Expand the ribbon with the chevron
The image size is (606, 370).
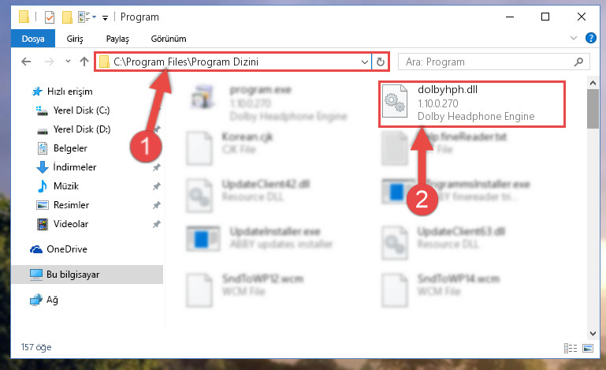(574, 38)
